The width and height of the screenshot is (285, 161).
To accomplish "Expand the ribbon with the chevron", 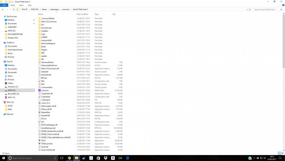I will pyautogui.click(x=280, y=5).
